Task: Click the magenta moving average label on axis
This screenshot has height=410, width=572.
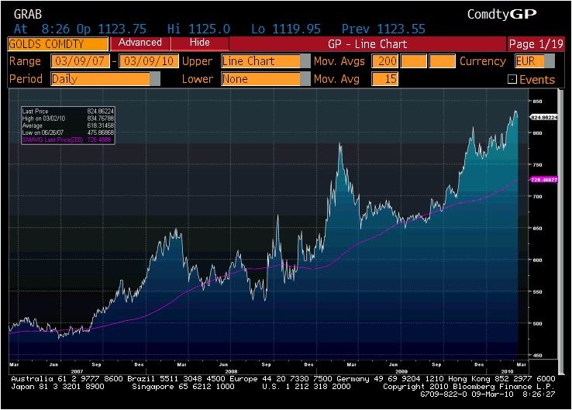Action: [x=543, y=180]
